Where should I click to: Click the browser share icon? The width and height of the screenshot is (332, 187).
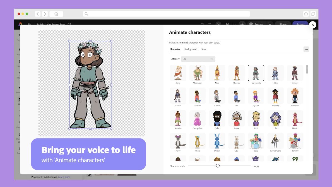(306, 14)
